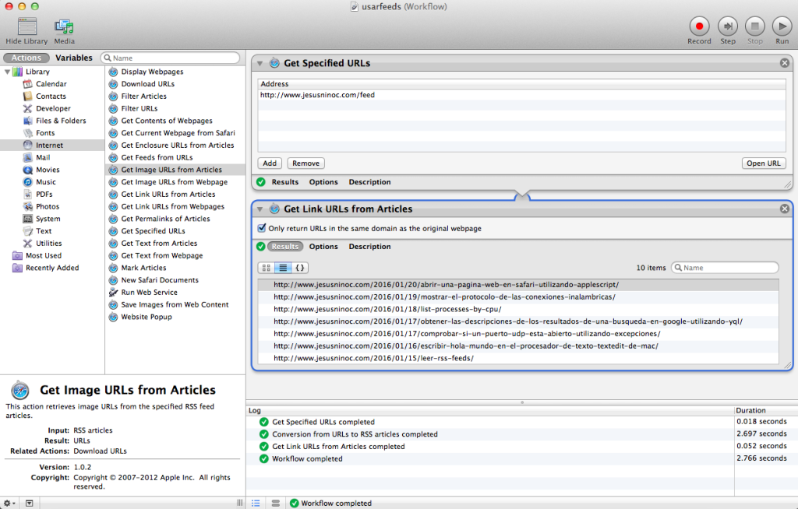Start recording with the Record icon

[x=699, y=26]
